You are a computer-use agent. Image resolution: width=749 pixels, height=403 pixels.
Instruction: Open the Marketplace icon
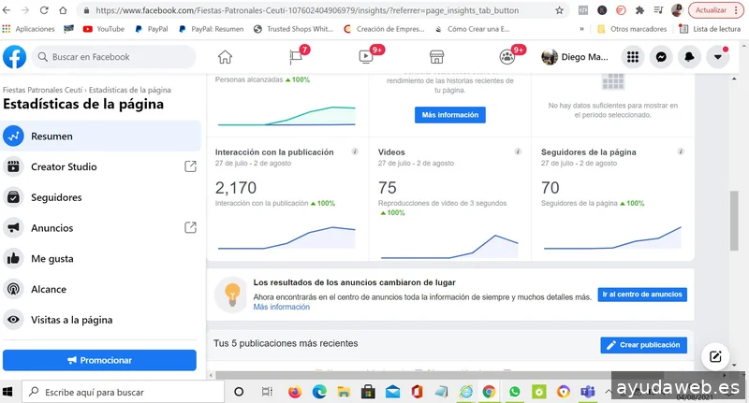click(x=436, y=57)
